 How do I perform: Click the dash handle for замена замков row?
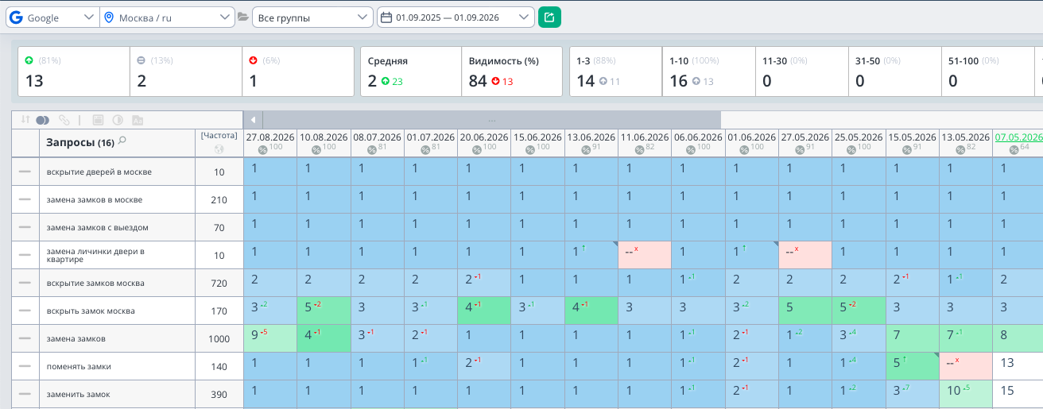coord(25,338)
